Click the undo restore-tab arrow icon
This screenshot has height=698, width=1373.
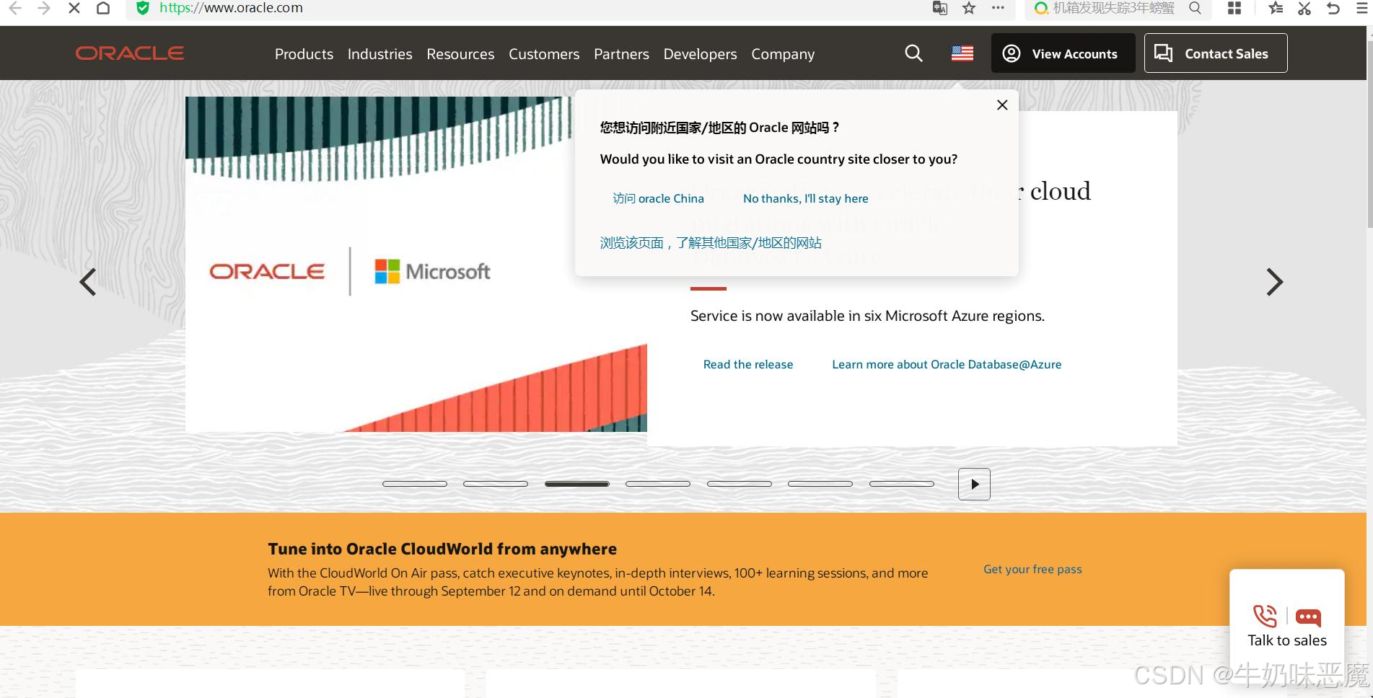pyautogui.click(x=1333, y=8)
